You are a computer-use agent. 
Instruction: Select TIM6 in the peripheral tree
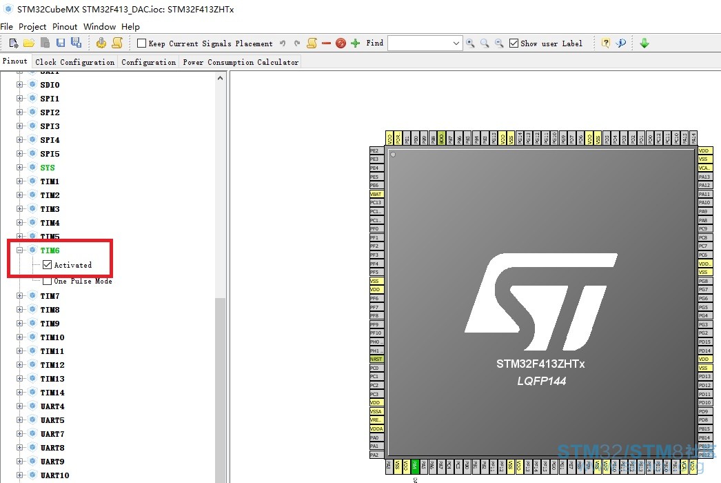(x=50, y=250)
